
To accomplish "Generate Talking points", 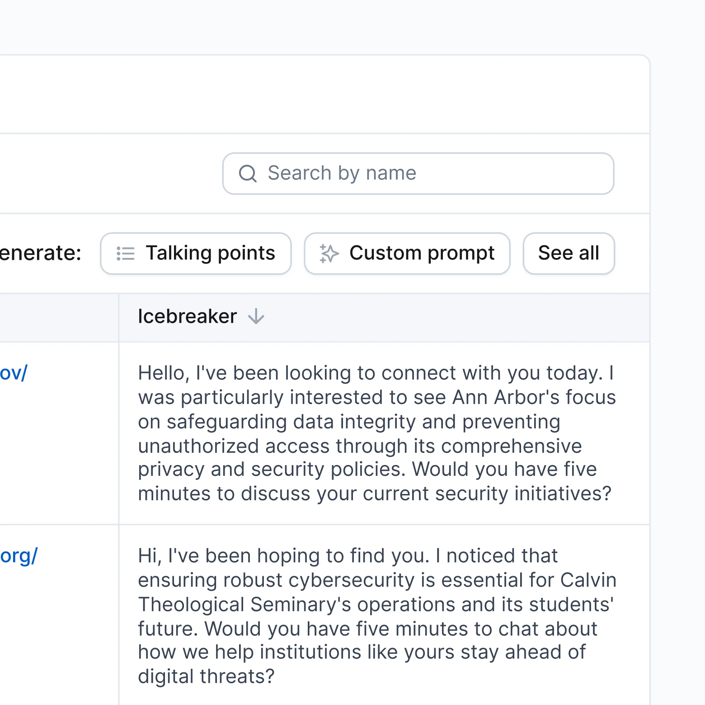I will point(196,254).
